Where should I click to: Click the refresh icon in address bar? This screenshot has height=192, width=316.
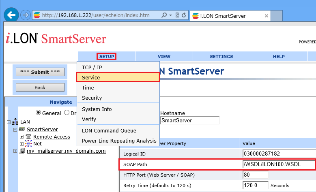pyautogui.click(x=184, y=15)
